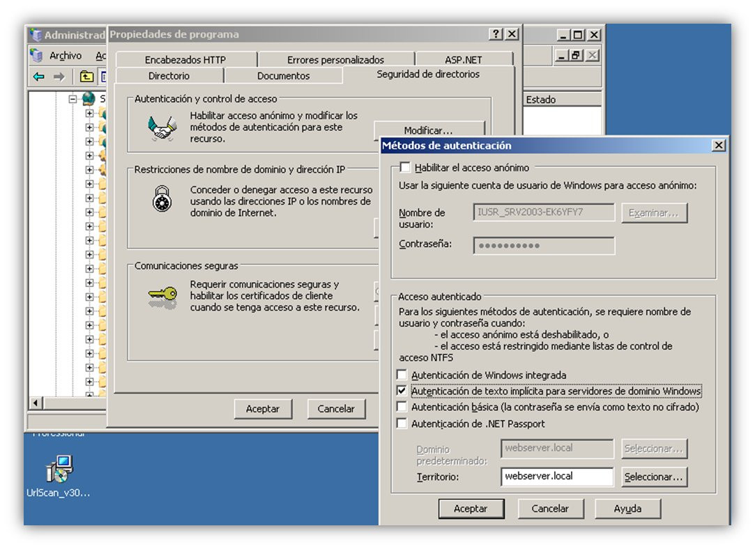Switch to the Documentos tab

coord(283,75)
